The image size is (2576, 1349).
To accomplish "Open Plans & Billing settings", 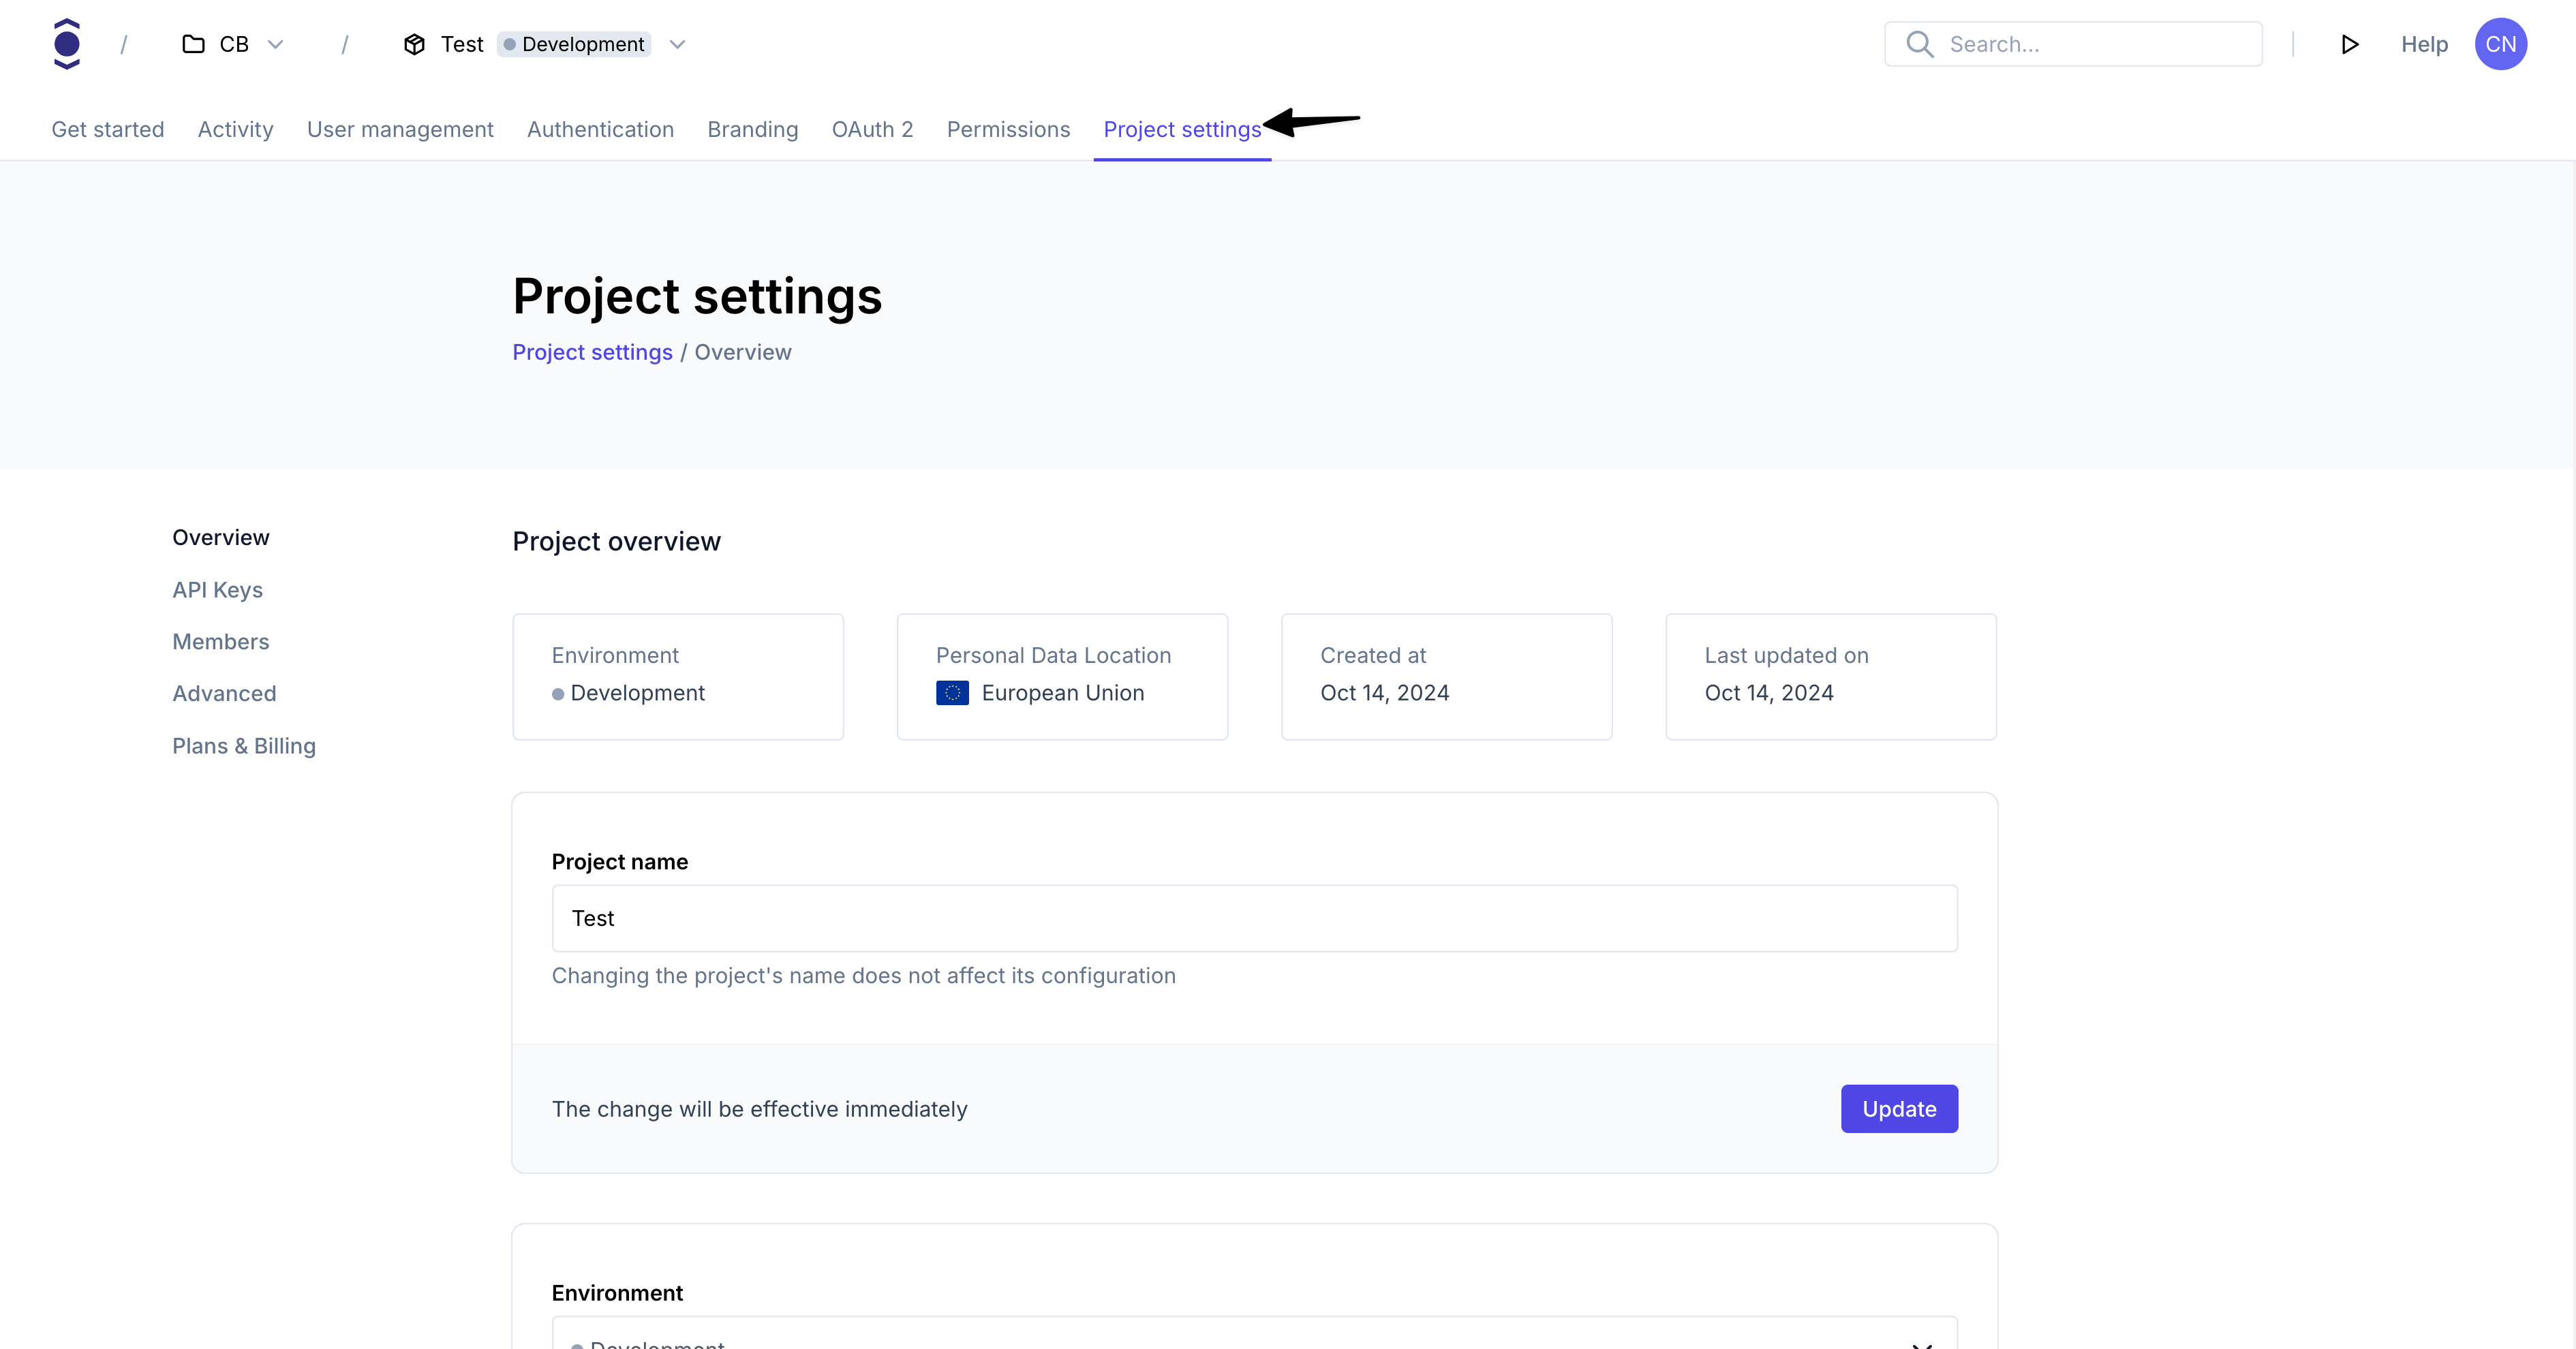I will point(243,745).
